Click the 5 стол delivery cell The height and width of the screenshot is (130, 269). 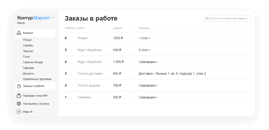point(144,50)
